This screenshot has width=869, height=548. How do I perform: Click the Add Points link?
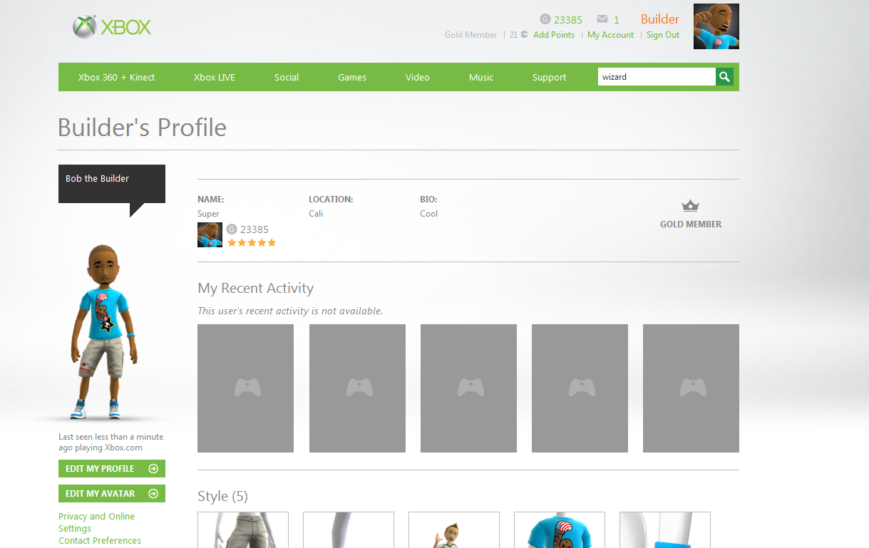(554, 35)
